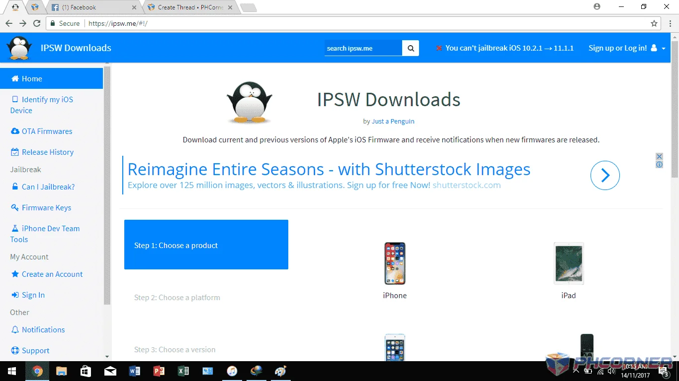This screenshot has width=679, height=381.
Task: Open the account dropdown caret in header
Action: (664, 49)
